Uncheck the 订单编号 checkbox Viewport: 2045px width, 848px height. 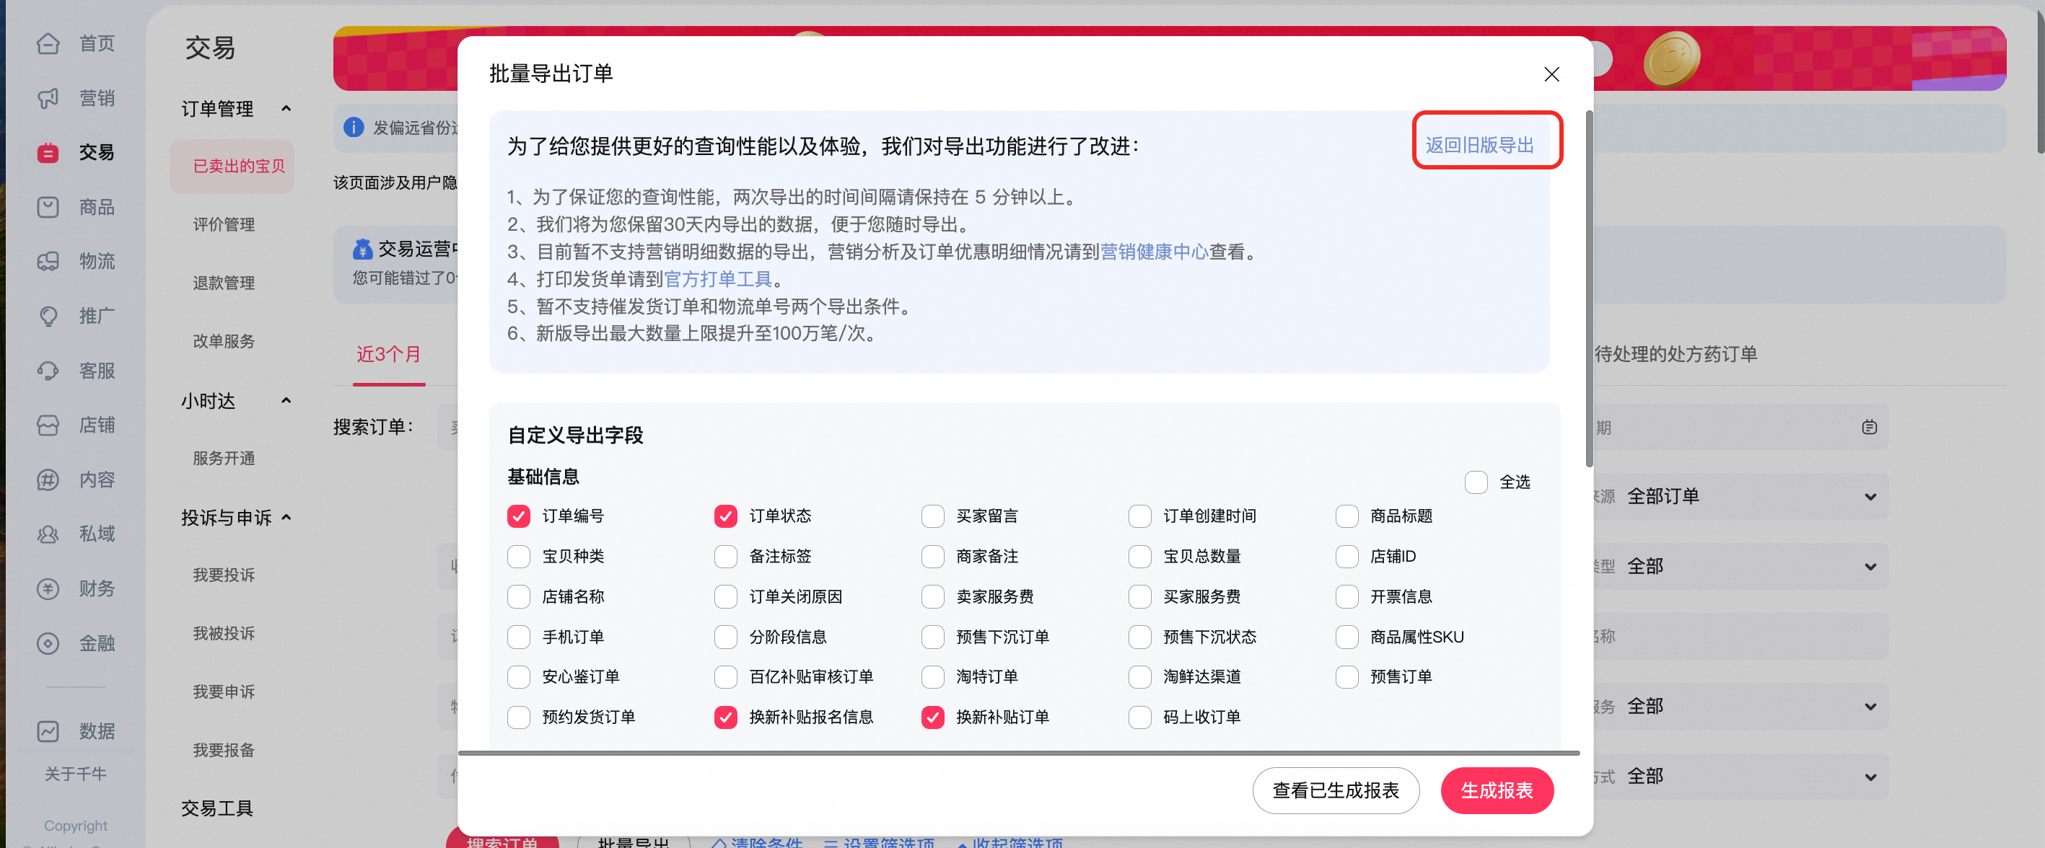point(518,516)
